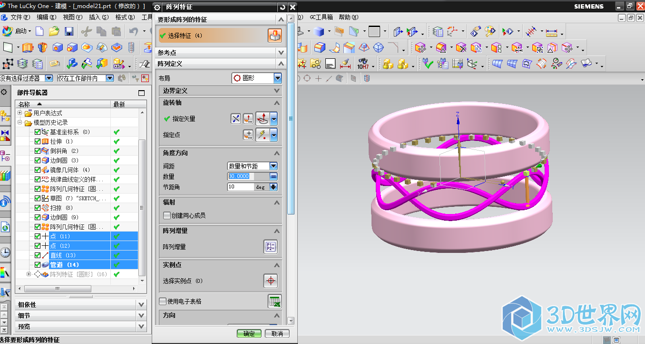645x344 pixels.
Task: Open the history clock sidebar tab
Action: pyautogui.click(x=5, y=251)
